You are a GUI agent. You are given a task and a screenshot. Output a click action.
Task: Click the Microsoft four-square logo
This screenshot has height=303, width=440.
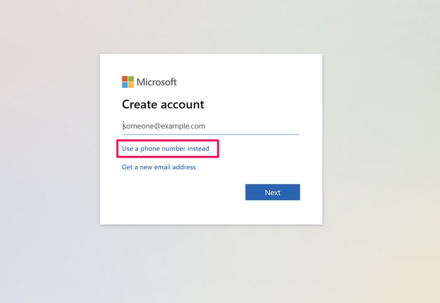[x=128, y=82]
